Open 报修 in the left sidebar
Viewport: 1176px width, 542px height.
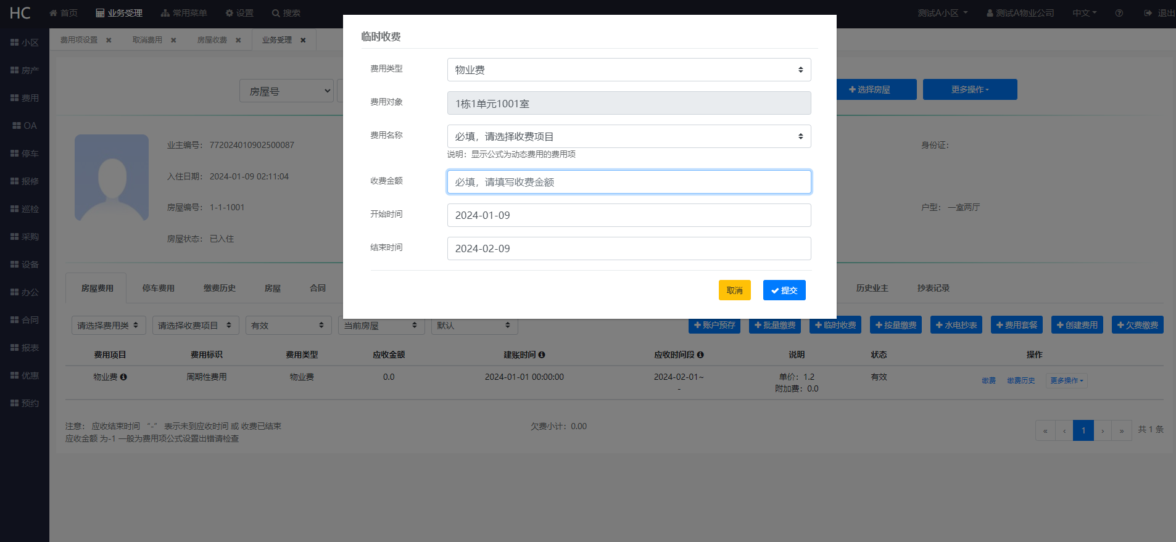(x=25, y=181)
